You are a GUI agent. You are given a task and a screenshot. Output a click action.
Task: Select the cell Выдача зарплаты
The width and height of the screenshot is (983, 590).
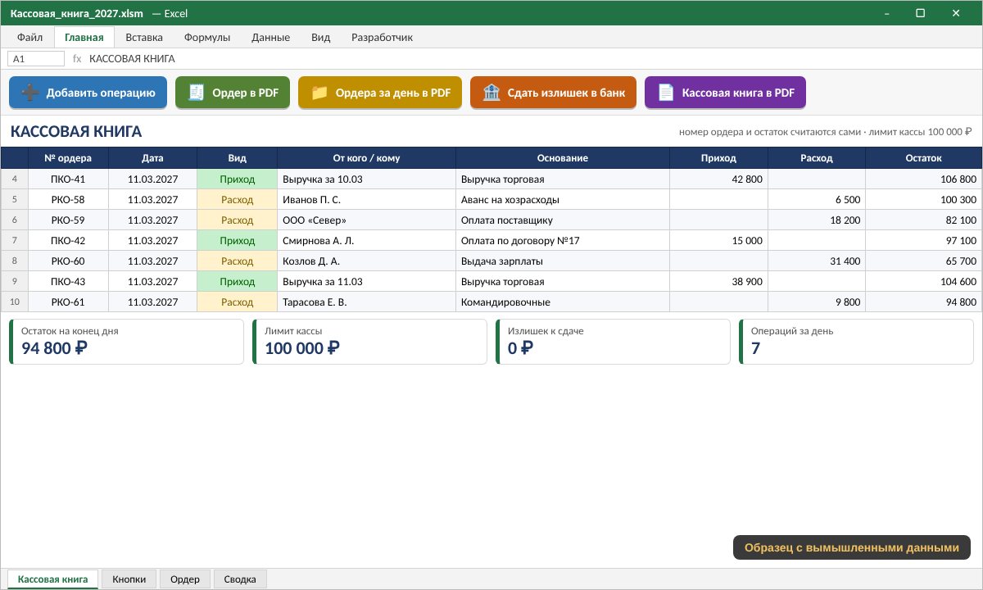(x=563, y=261)
